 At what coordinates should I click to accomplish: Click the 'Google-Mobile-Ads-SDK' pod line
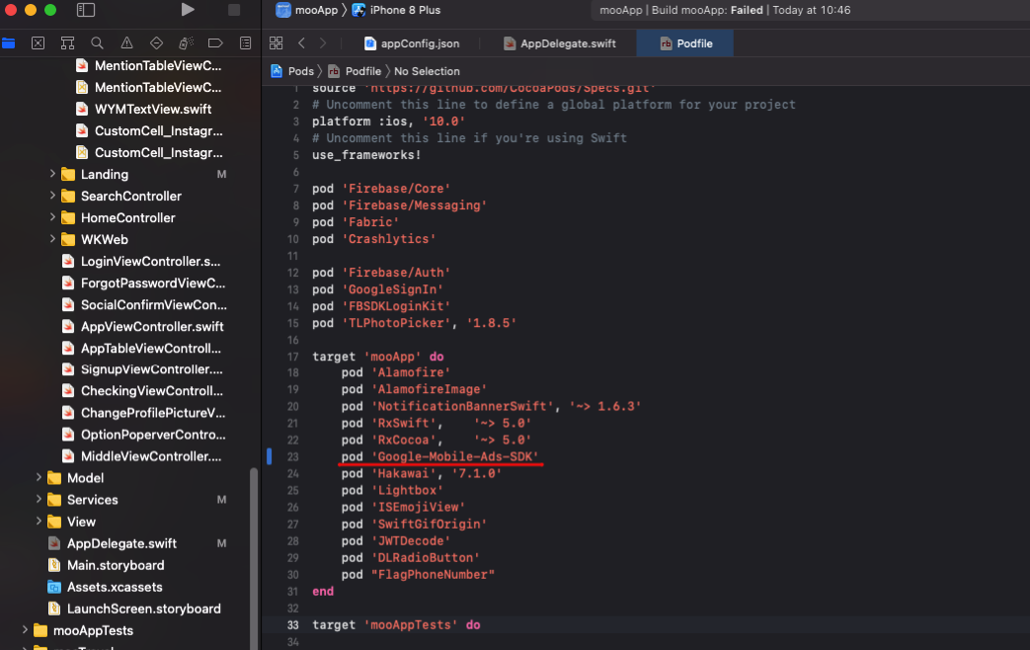(440, 456)
